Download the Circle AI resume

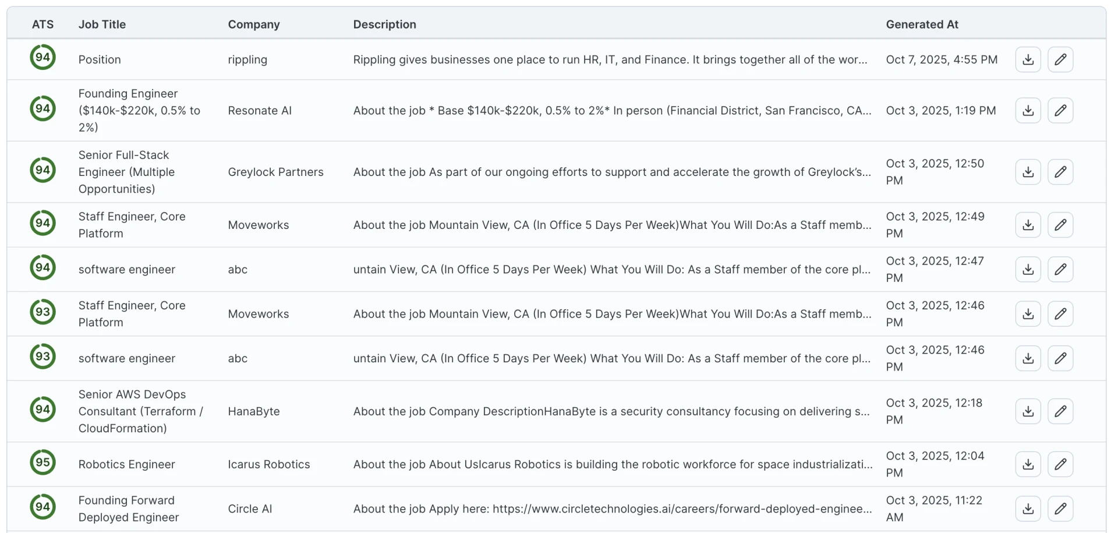coord(1028,509)
